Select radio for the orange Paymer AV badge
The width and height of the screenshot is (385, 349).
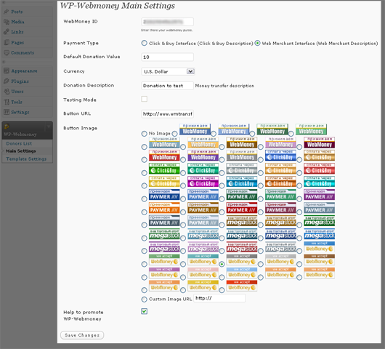coord(144,212)
